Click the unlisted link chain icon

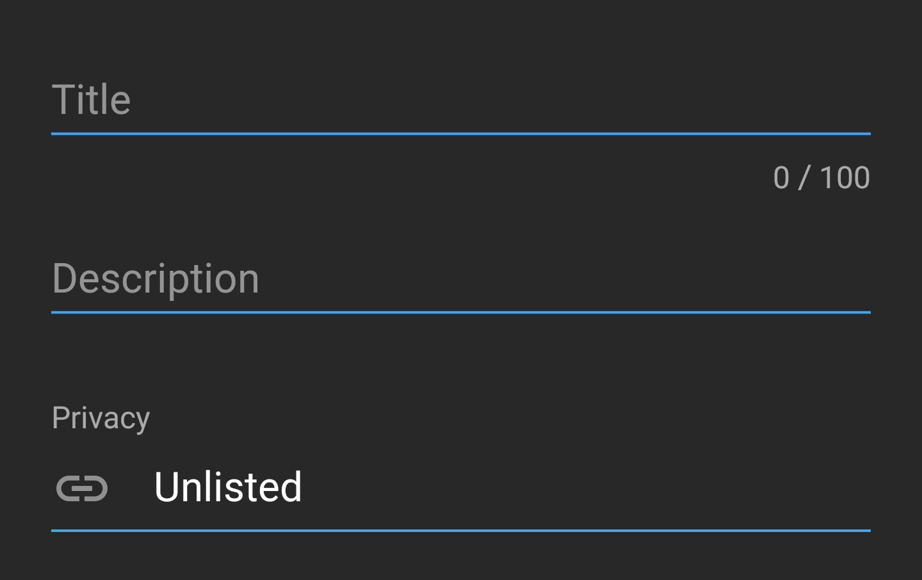tap(82, 488)
